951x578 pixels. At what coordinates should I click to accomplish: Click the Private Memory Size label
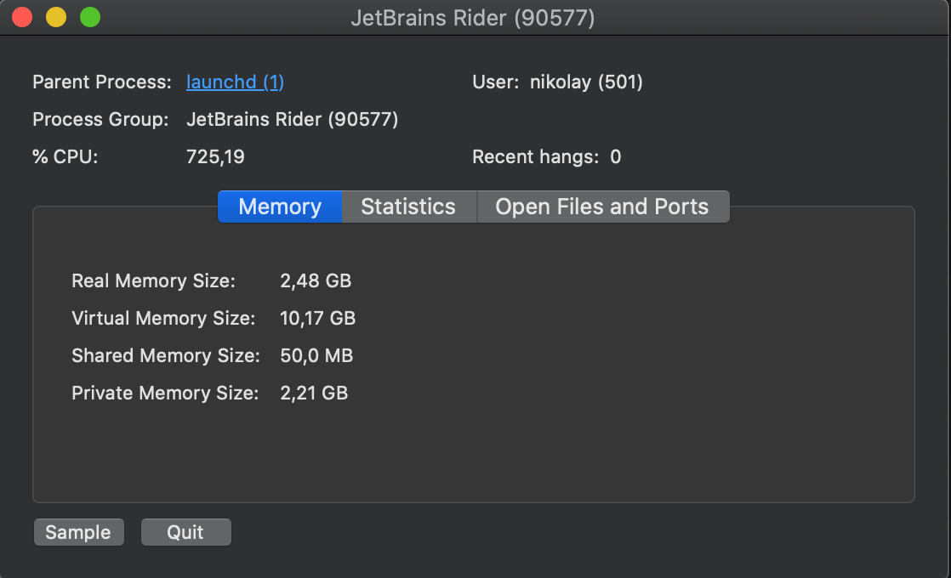[x=165, y=394]
